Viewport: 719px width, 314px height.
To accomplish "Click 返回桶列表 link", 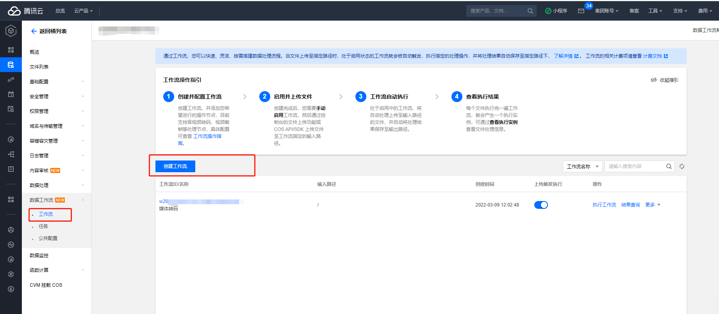I will tap(53, 31).
